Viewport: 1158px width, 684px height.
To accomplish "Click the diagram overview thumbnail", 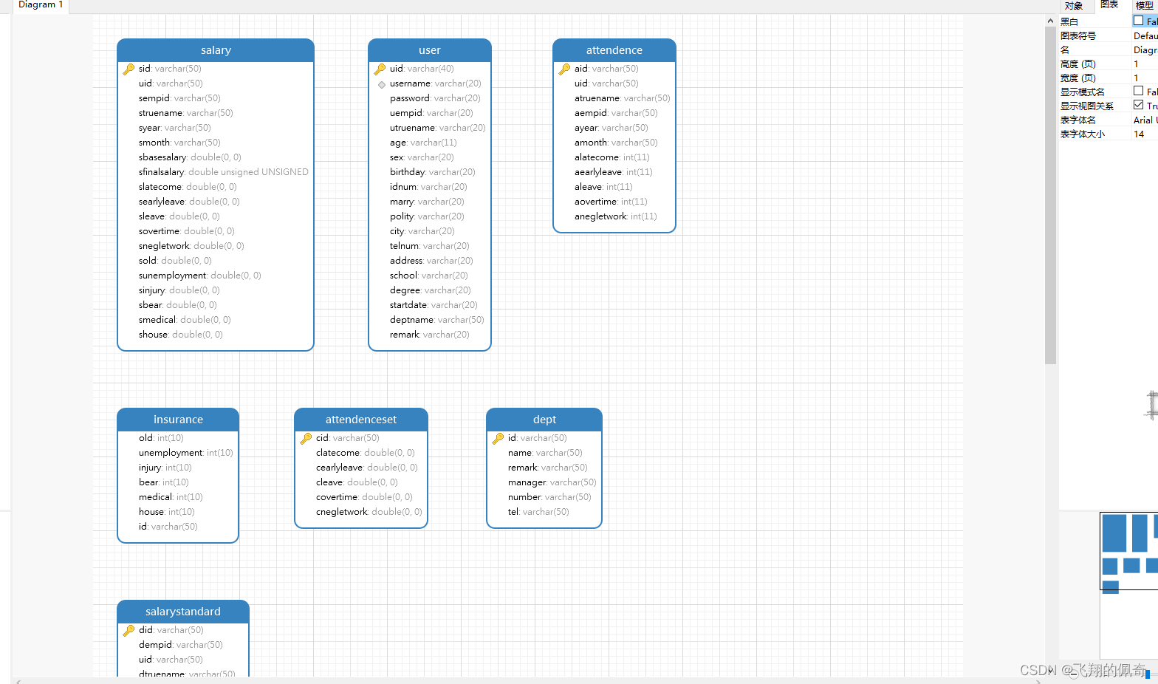I will coord(1128,585).
